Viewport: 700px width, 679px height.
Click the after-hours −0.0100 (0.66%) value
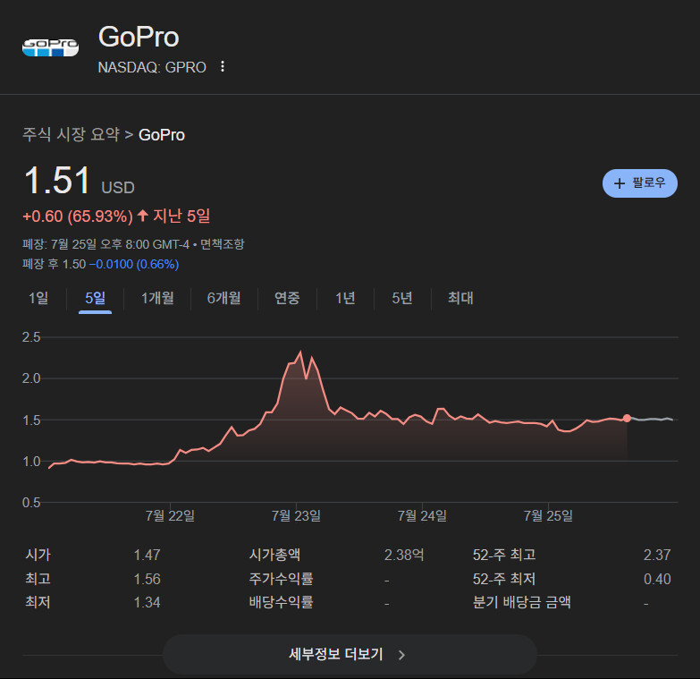coord(134,264)
